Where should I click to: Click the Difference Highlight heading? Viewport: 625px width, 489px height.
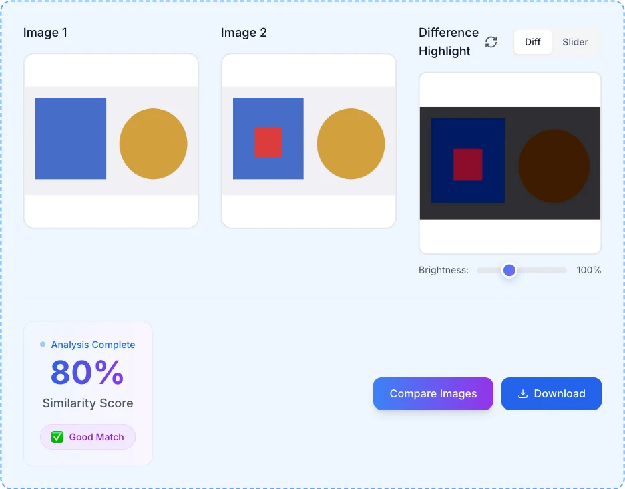[449, 42]
